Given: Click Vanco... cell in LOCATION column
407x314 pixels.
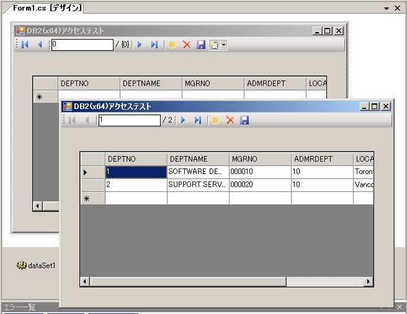Looking at the screenshot, I should point(364,185).
